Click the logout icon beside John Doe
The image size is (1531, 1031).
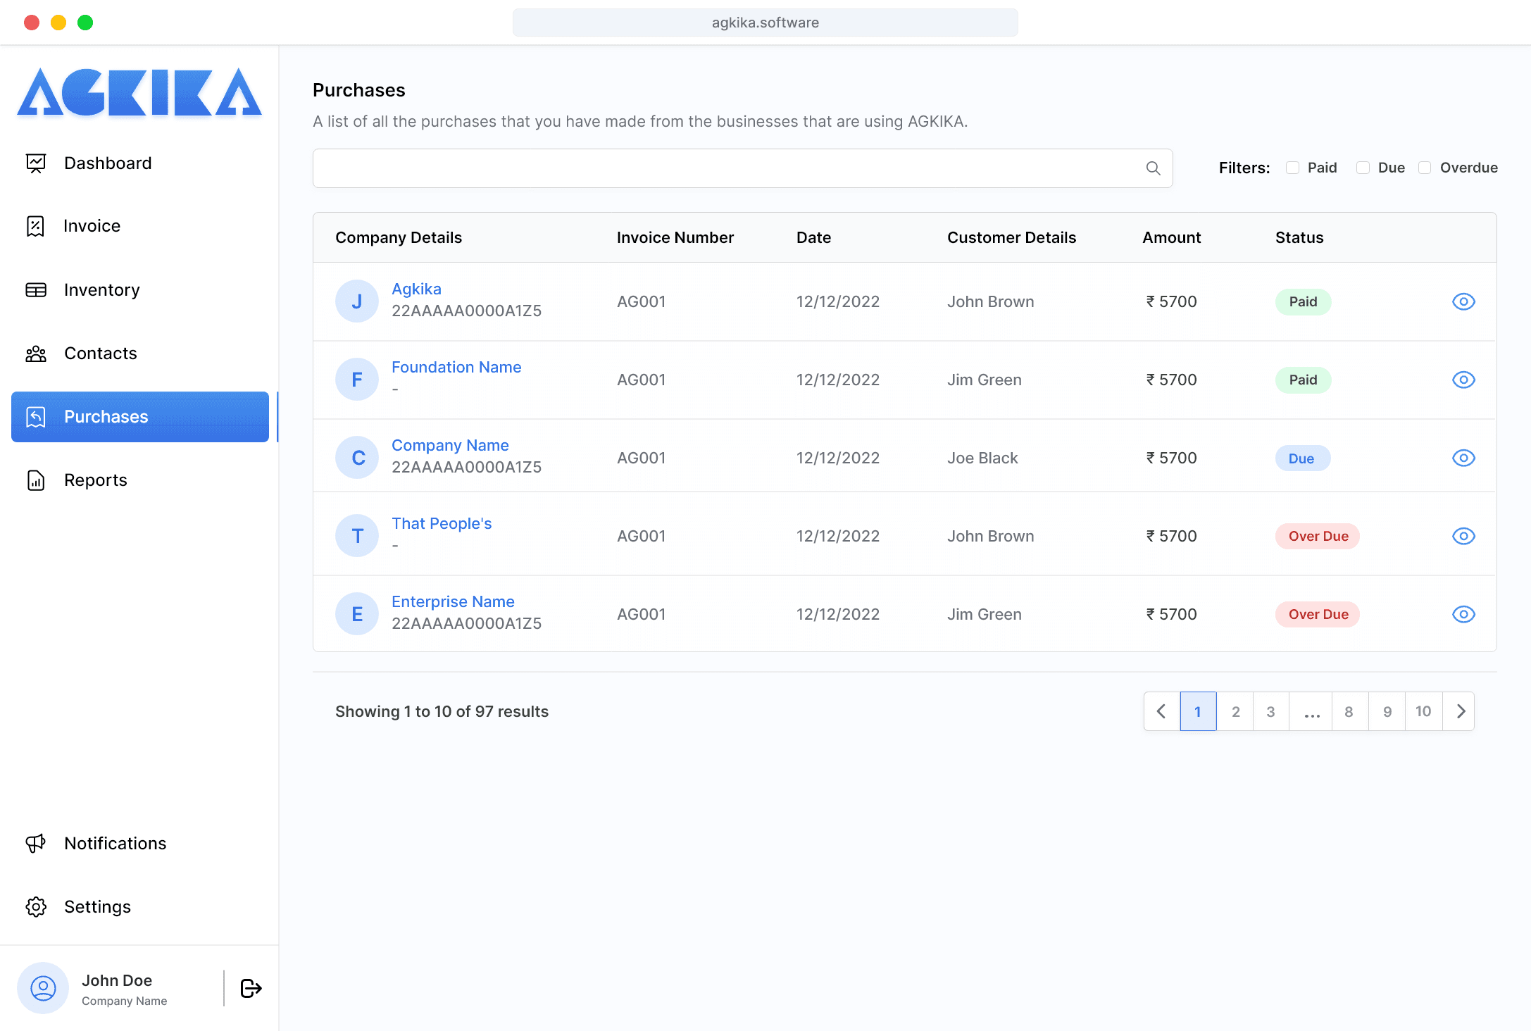(x=251, y=988)
